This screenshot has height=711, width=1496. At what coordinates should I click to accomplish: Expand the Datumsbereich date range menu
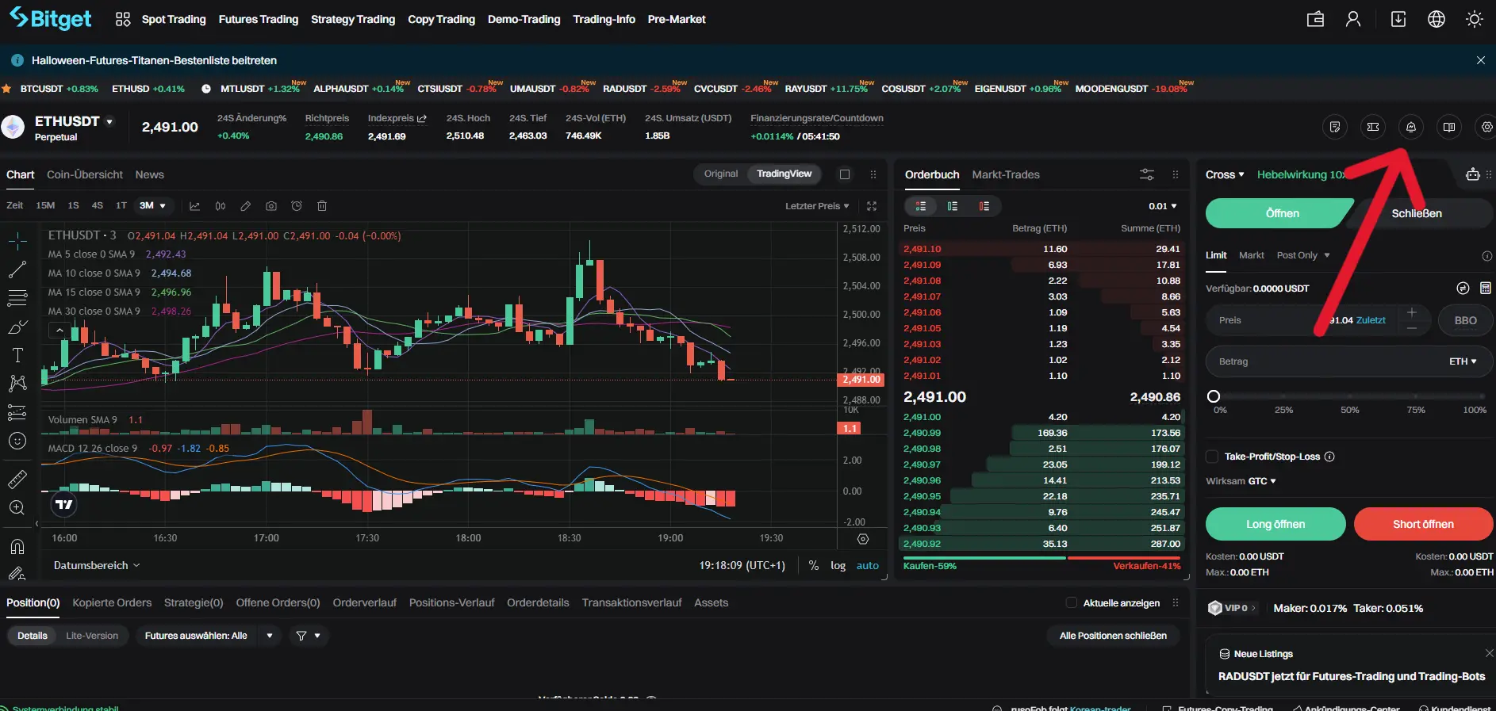97,565
